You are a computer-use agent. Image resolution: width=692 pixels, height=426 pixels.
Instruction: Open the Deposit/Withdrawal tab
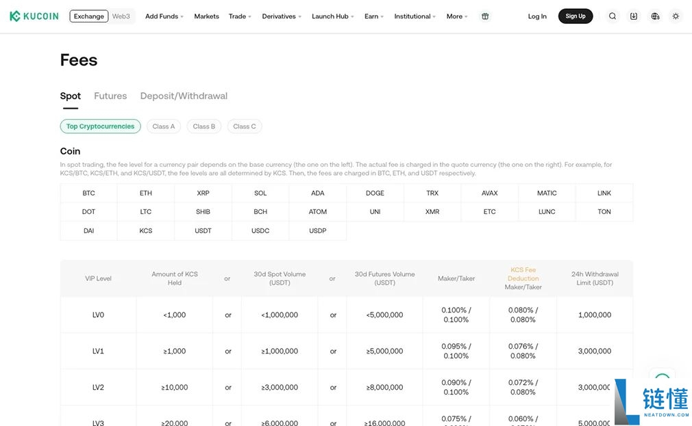(x=184, y=96)
